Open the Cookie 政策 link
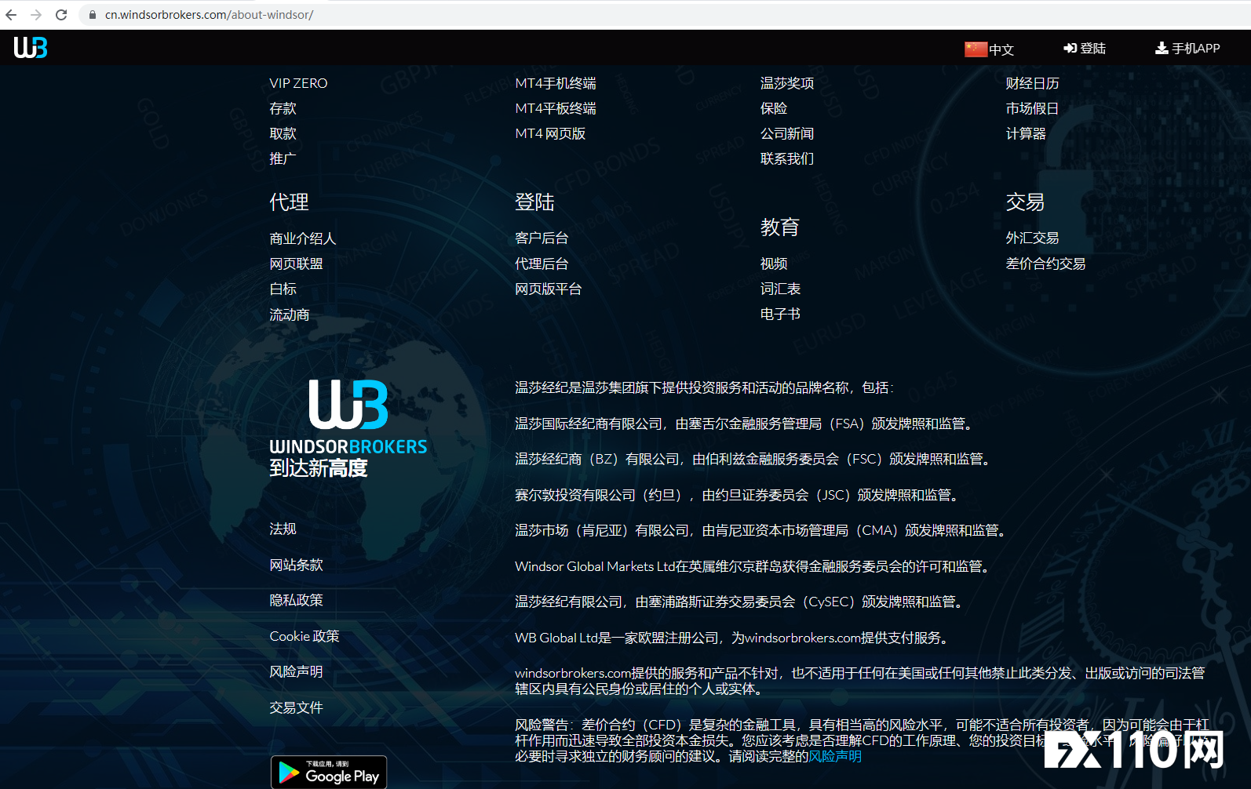This screenshot has height=789, width=1251. [x=305, y=636]
